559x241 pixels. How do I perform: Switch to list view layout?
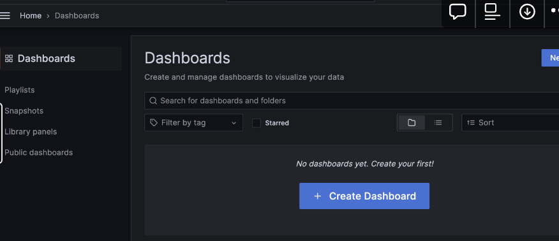pyautogui.click(x=438, y=122)
